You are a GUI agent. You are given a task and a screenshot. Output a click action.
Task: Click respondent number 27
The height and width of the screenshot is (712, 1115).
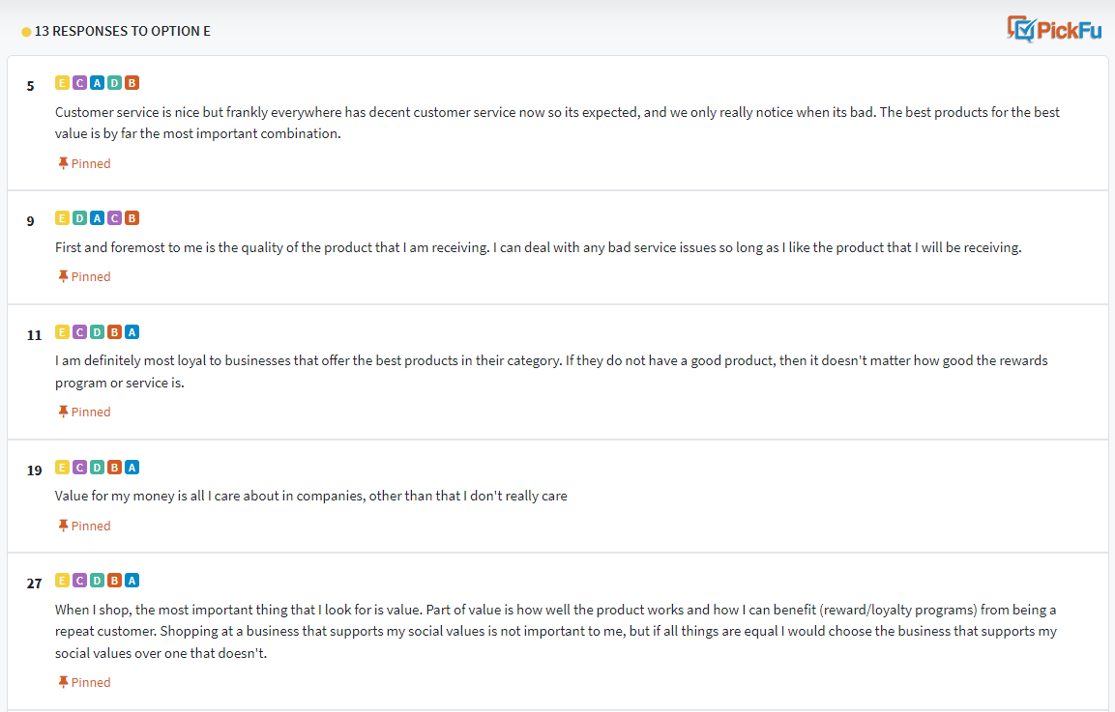34,584
